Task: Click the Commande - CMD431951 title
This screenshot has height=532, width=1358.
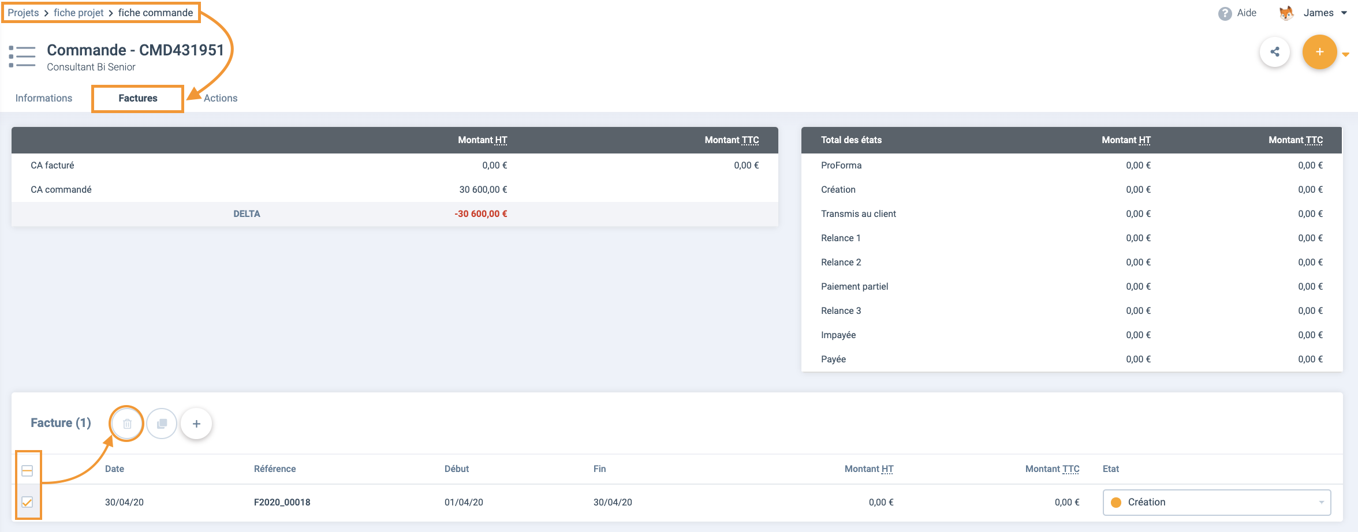Action: 135,50
